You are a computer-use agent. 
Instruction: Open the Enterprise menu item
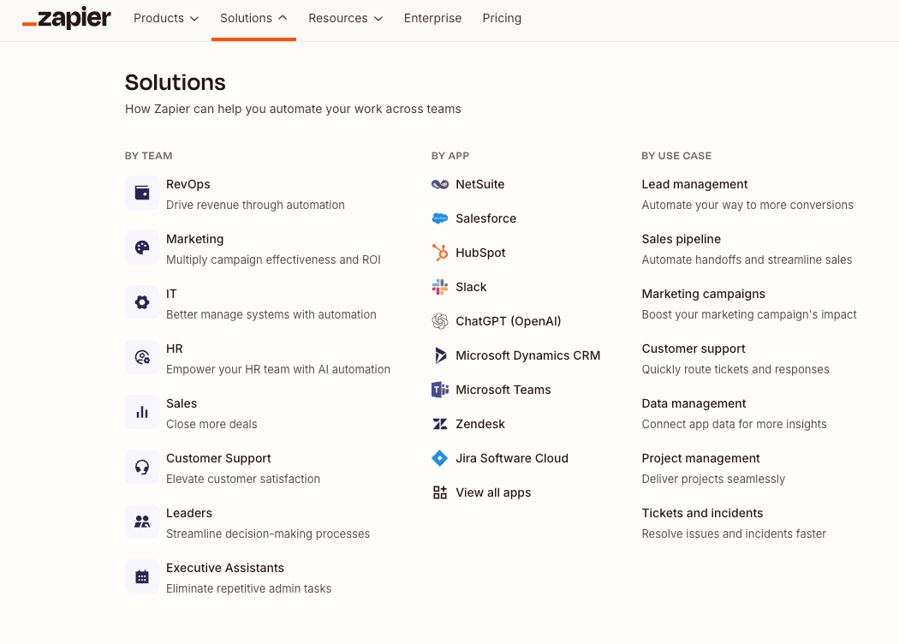pos(432,18)
